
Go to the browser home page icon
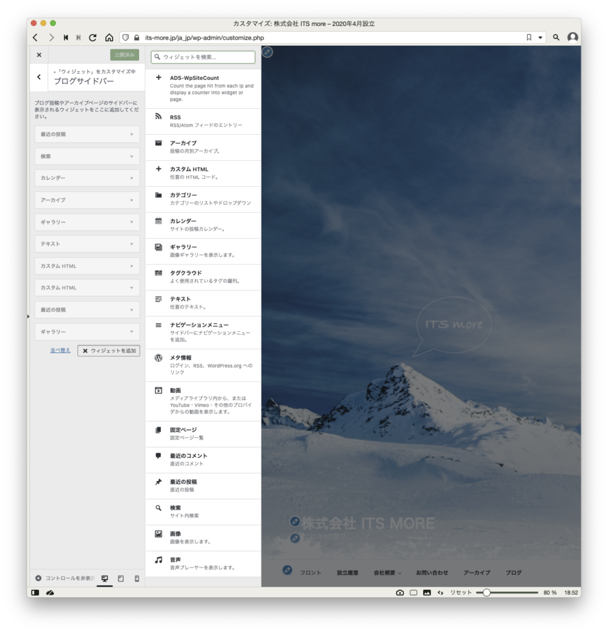[109, 38]
